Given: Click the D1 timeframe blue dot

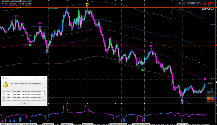Looking at the screenshot, I should [23, 5].
